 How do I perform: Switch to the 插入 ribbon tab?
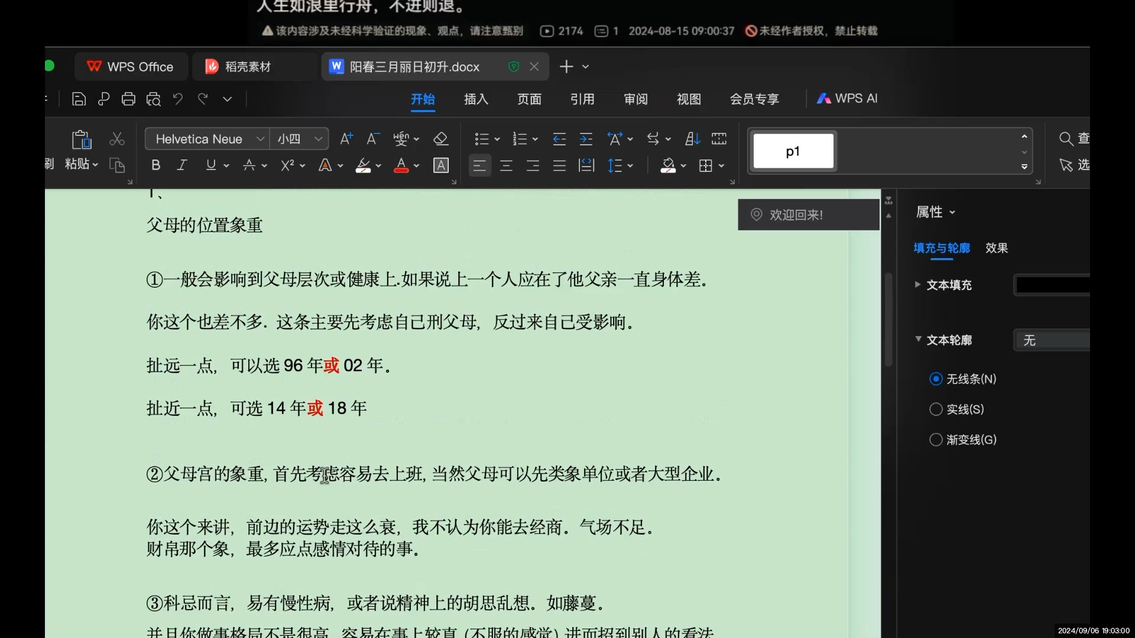coord(476,99)
